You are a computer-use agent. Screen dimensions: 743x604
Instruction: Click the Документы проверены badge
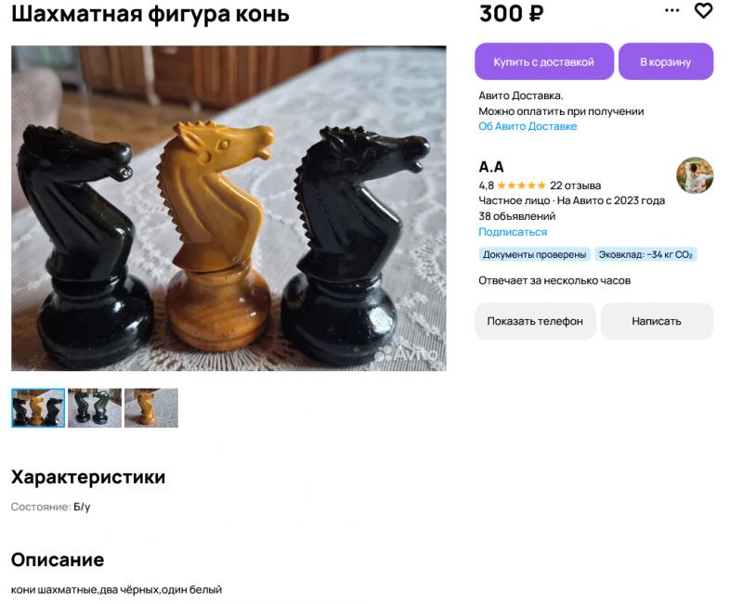(x=535, y=254)
